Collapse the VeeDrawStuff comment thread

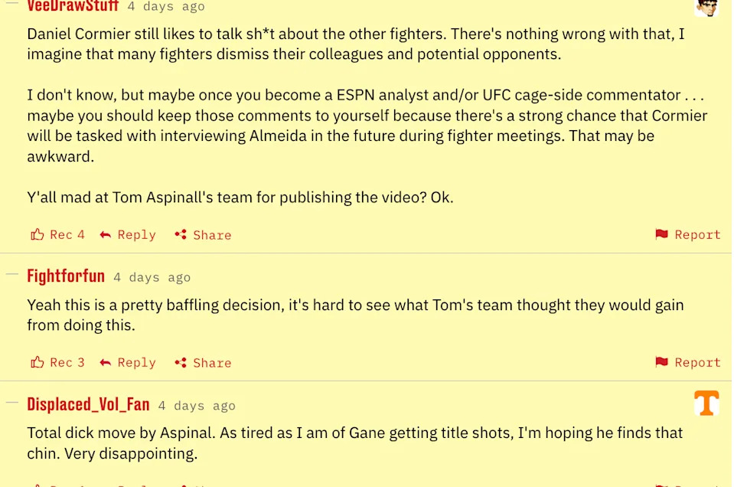coord(11,4)
